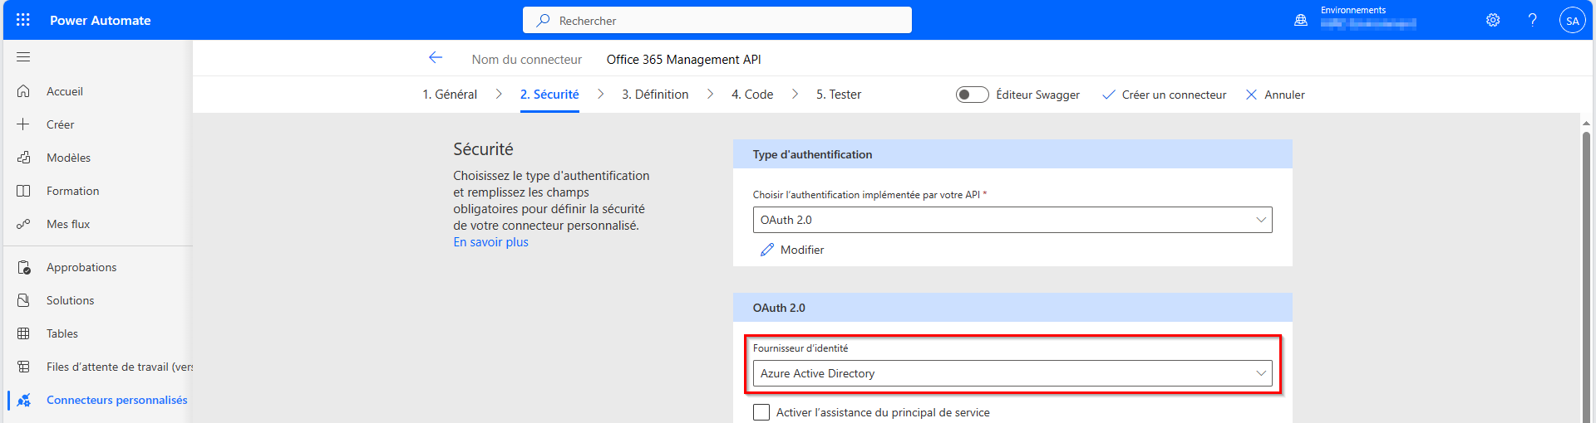Click the Solutions icon

[x=23, y=300]
